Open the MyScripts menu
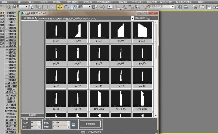Viewport: 218px width, 134px height. pyautogui.click(x=166, y=2)
